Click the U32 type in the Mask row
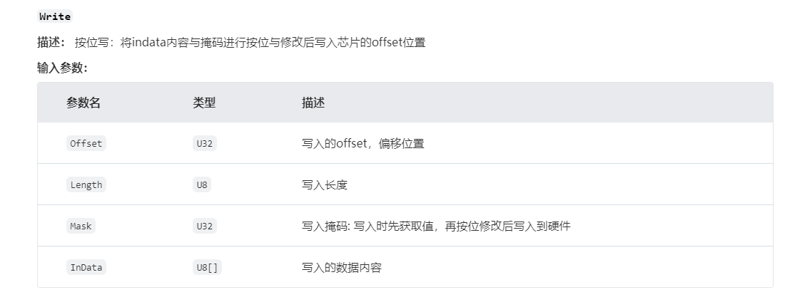This screenshot has width=795, height=302. pos(206,226)
